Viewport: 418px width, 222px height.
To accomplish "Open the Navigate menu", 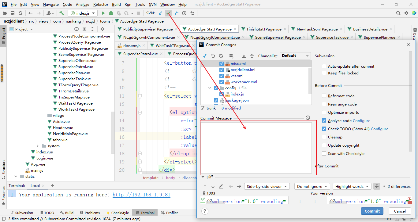I will click(x=51, y=4).
